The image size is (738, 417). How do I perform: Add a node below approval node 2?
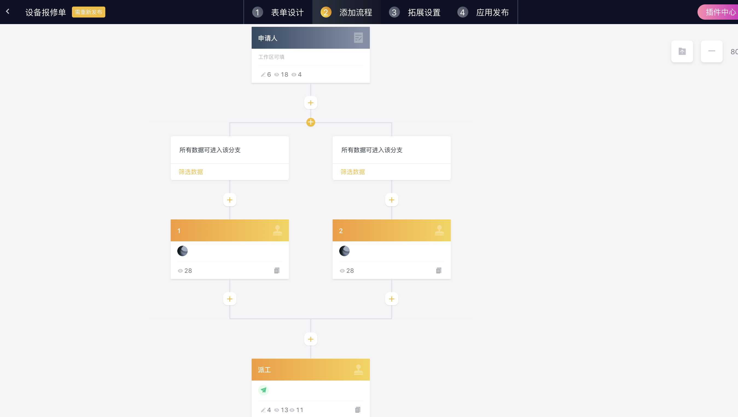[x=392, y=299]
